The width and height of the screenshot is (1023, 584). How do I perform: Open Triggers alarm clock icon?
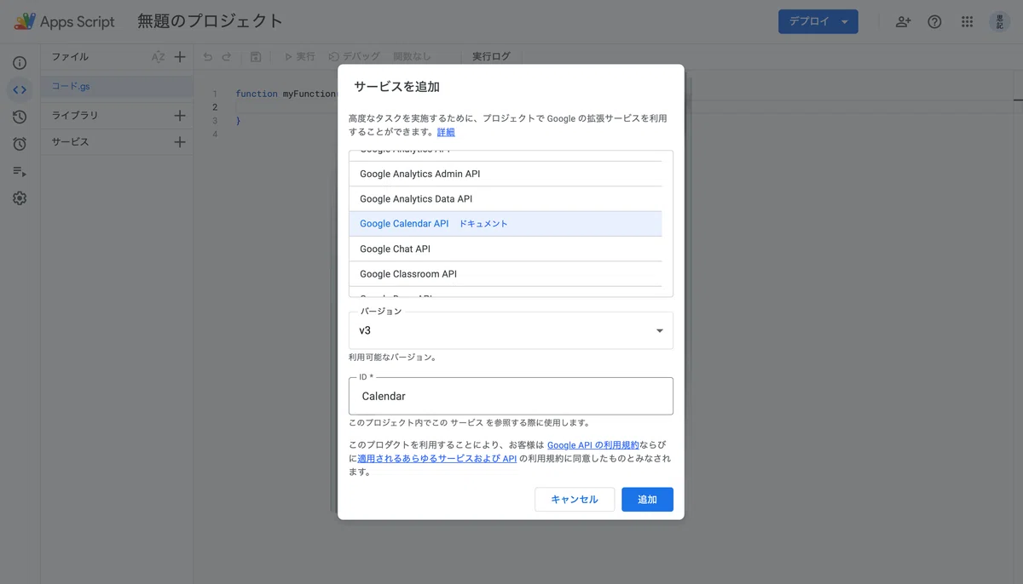20,144
